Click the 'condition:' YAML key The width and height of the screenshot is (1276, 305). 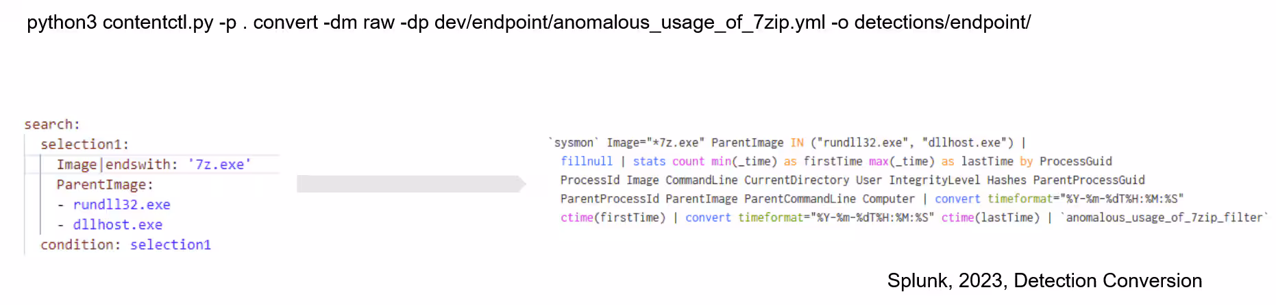tap(80, 245)
